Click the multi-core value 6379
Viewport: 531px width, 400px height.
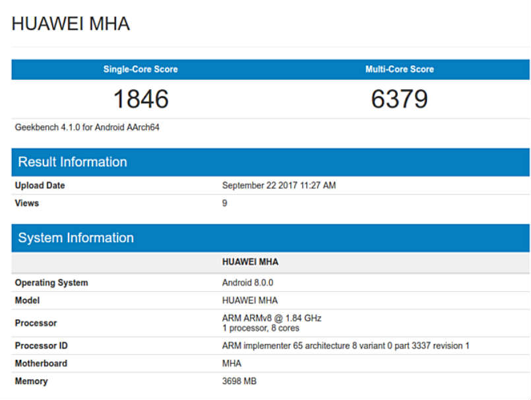(x=400, y=99)
